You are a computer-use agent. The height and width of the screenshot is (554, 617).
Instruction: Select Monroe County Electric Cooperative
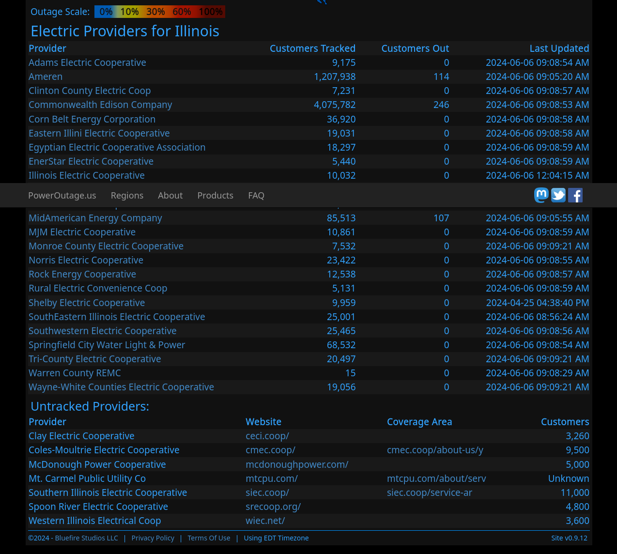[106, 246]
